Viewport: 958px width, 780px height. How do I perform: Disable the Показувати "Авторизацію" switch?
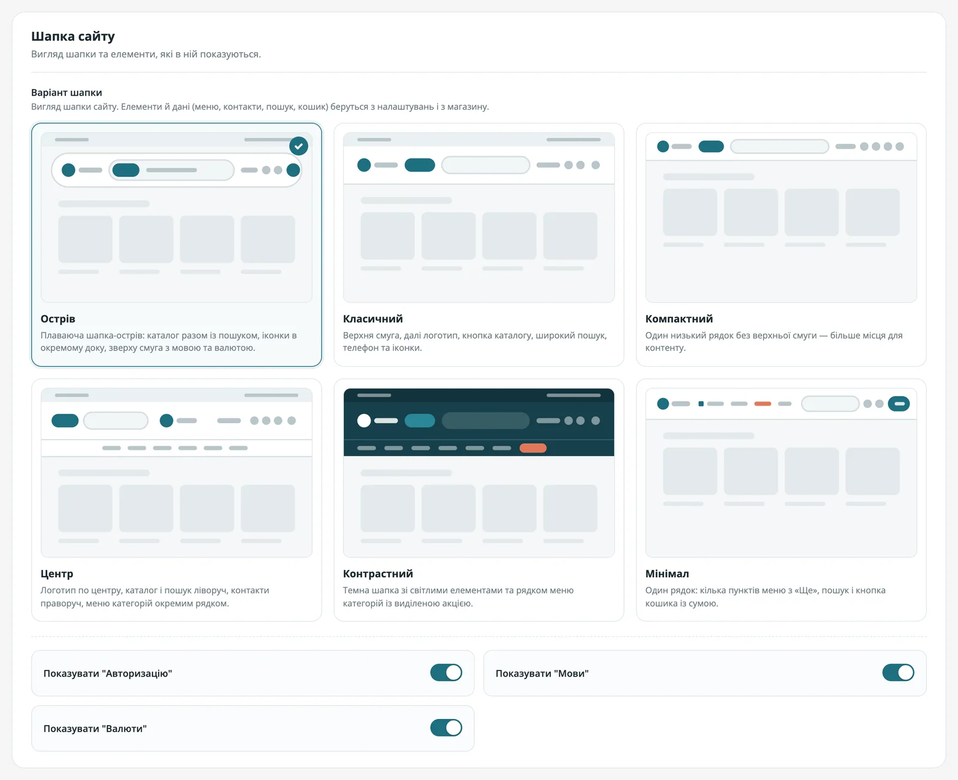point(446,673)
